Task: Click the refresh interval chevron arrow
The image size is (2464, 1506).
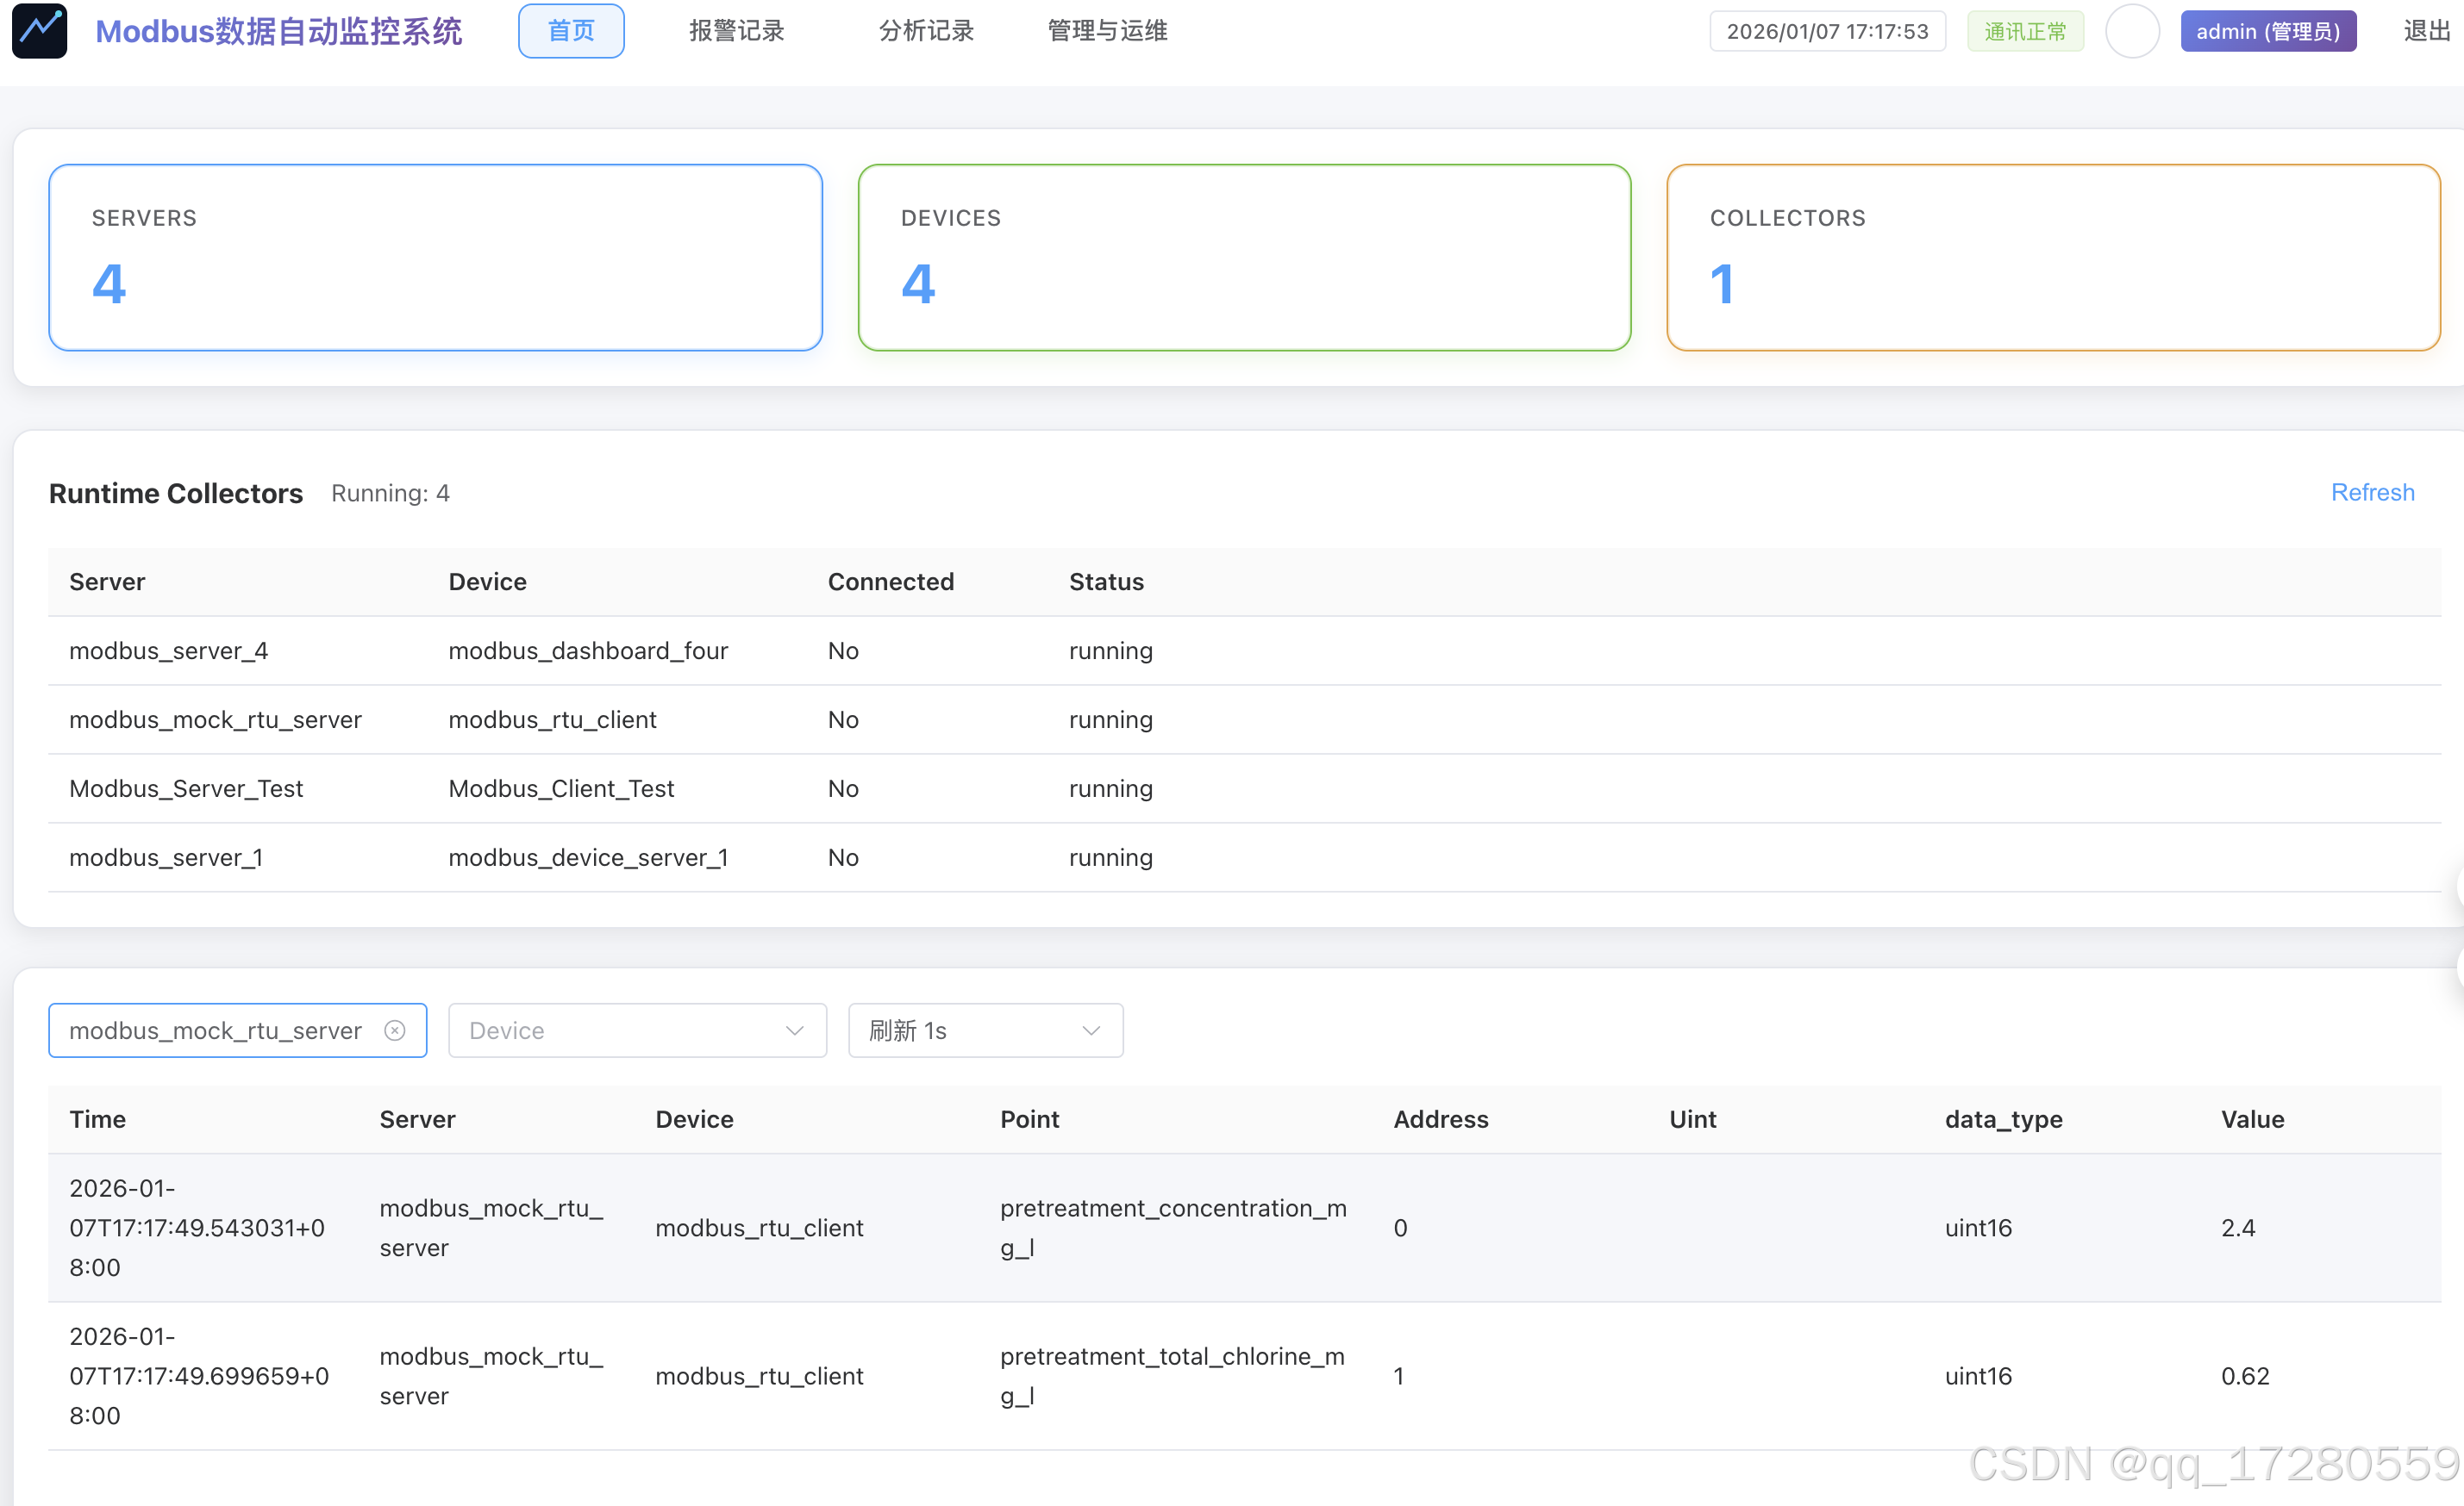Action: (1091, 1030)
